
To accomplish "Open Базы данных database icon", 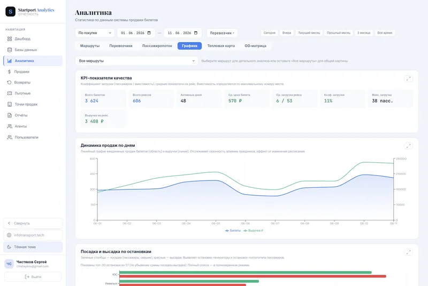I will pyautogui.click(x=10, y=50).
